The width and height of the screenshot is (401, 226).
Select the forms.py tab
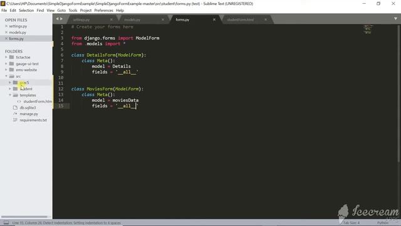pos(182,19)
